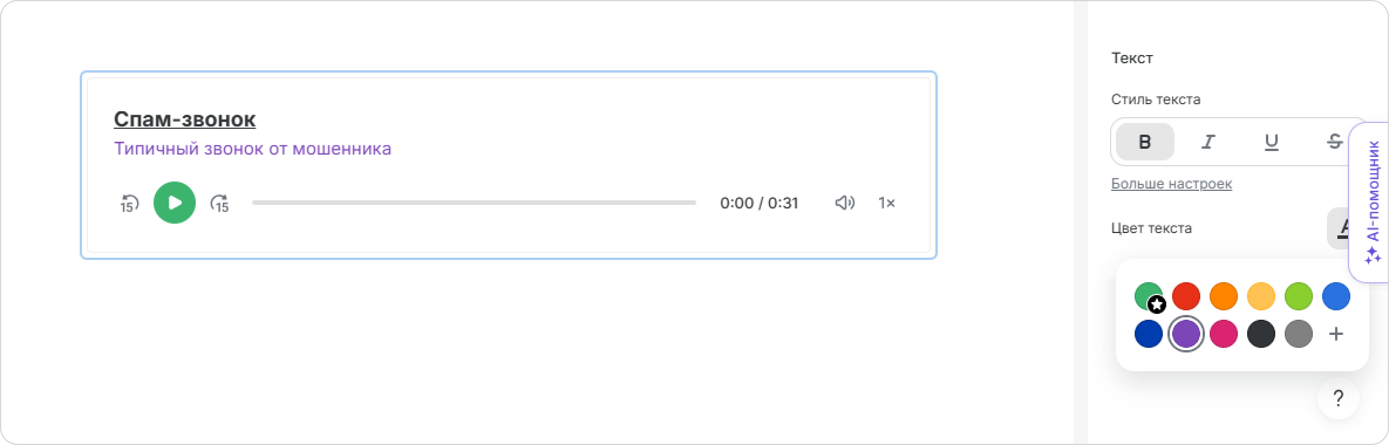1389x445 pixels.
Task: Click the audio progress bar
Action: click(x=474, y=203)
